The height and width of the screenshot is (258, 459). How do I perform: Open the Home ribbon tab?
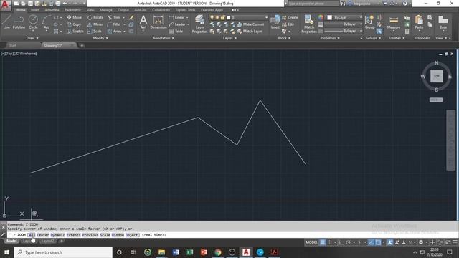click(x=20, y=10)
